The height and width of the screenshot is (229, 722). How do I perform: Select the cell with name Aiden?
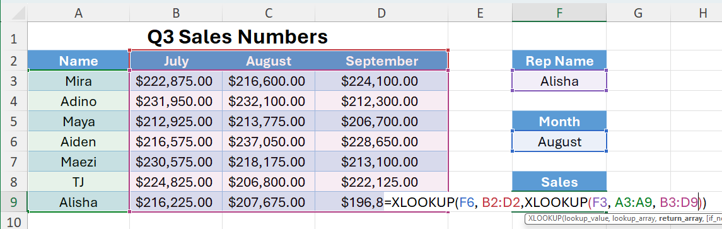point(78,141)
